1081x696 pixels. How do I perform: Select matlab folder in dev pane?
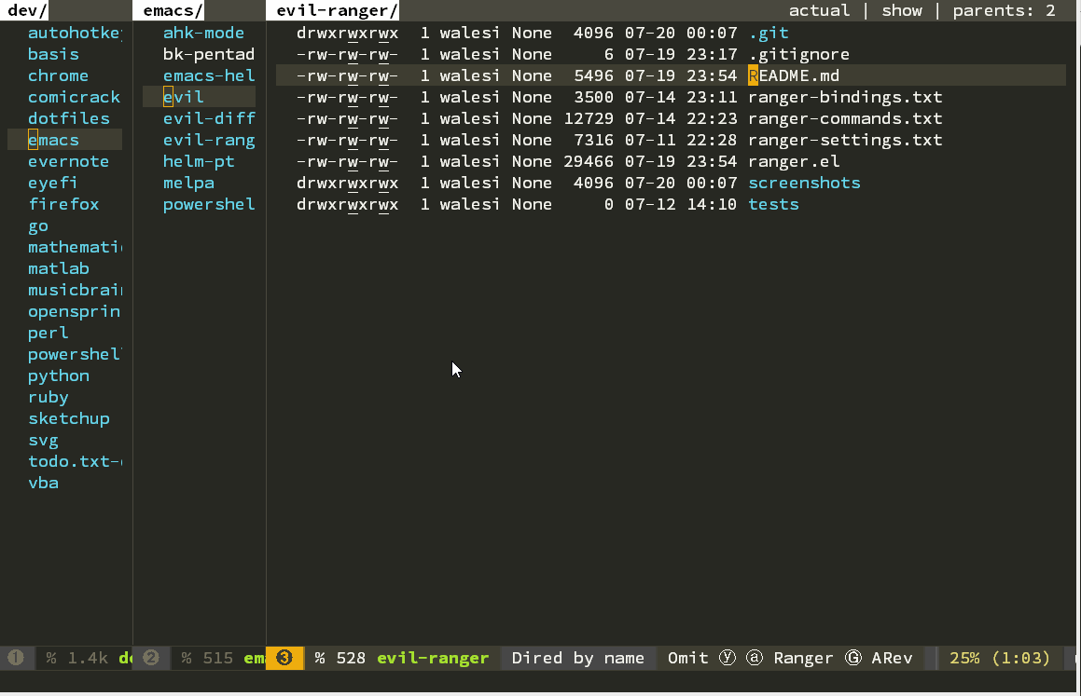pyautogui.click(x=59, y=267)
